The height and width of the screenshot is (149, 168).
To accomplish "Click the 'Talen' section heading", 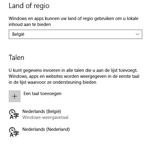I will pos(16,58).
